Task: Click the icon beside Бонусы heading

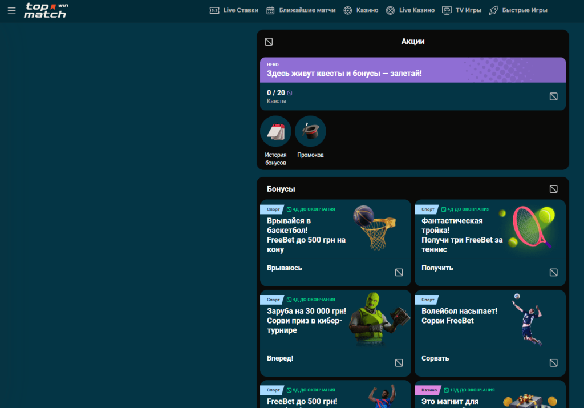Action: click(x=553, y=189)
